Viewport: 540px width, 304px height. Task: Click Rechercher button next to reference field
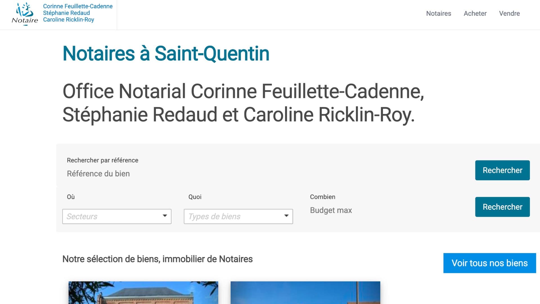pos(502,170)
